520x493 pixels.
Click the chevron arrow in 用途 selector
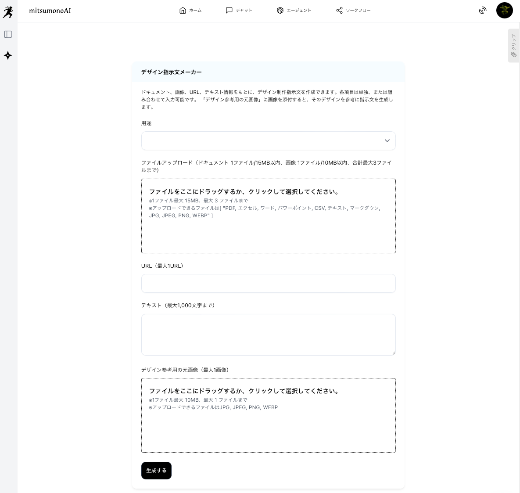click(x=387, y=141)
